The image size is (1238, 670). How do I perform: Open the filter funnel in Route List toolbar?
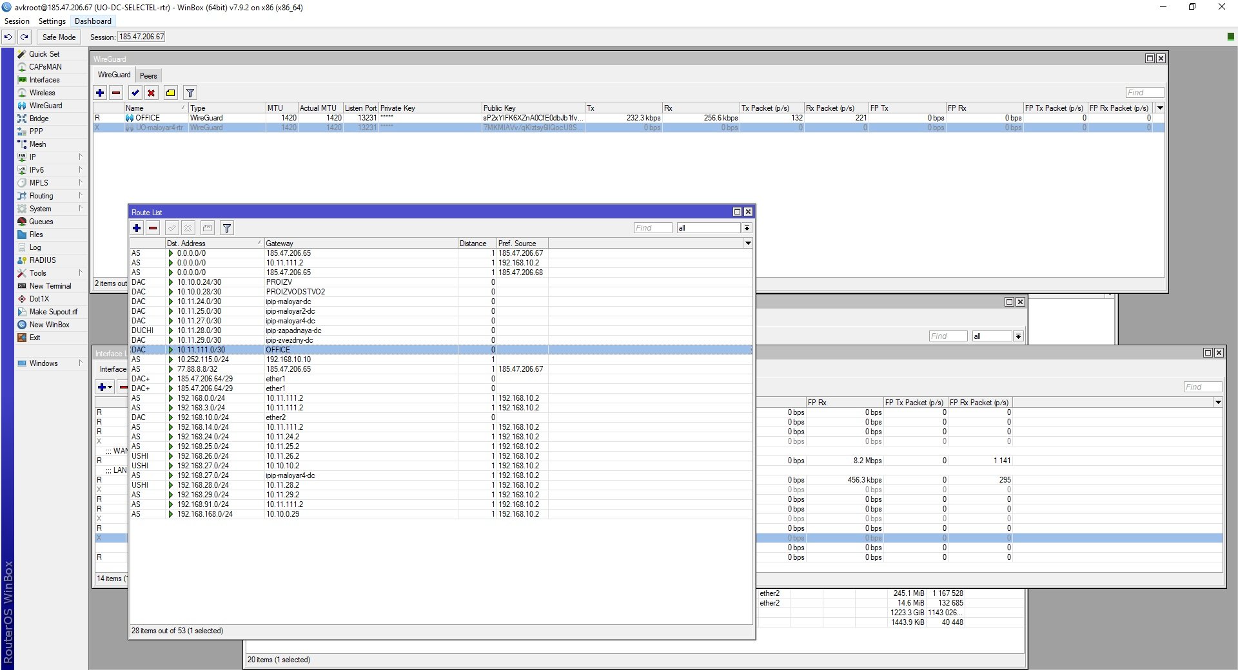(226, 228)
